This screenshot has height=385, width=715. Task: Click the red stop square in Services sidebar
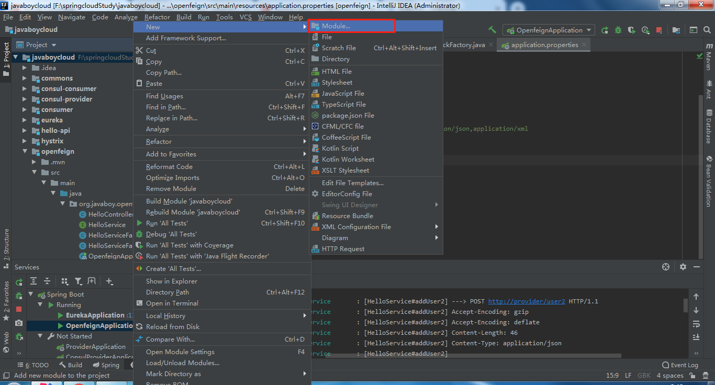point(19,309)
